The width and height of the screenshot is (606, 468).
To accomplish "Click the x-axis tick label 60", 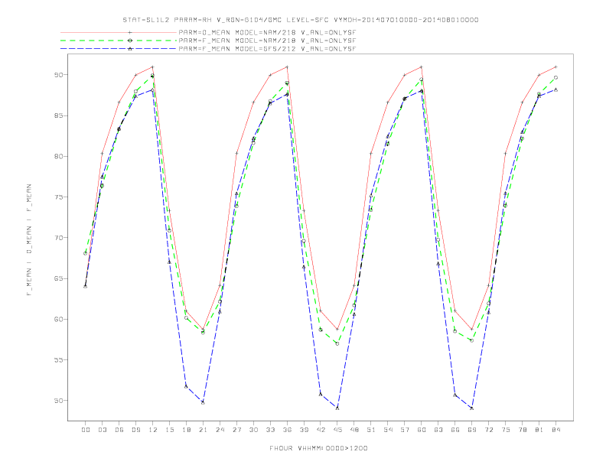I will (x=422, y=430).
